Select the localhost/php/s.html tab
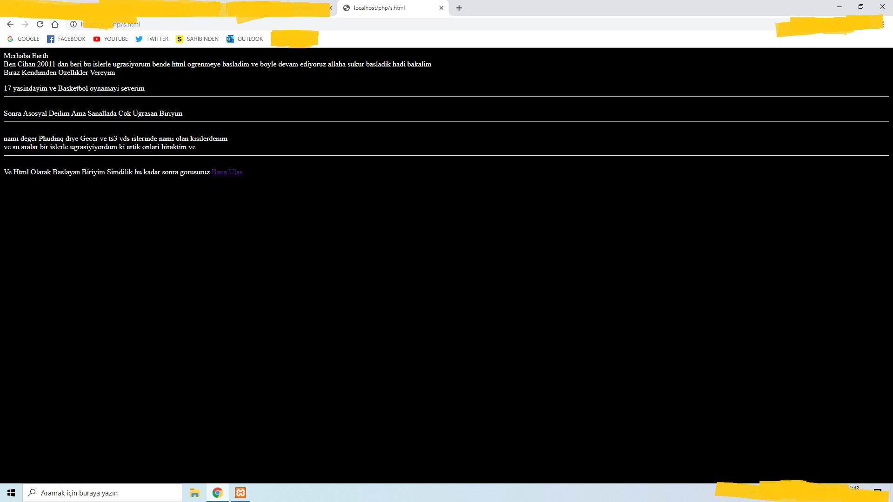 click(393, 8)
